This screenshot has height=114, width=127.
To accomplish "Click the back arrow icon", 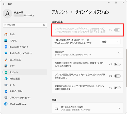I will pyautogui.click(x=4, y=4).
